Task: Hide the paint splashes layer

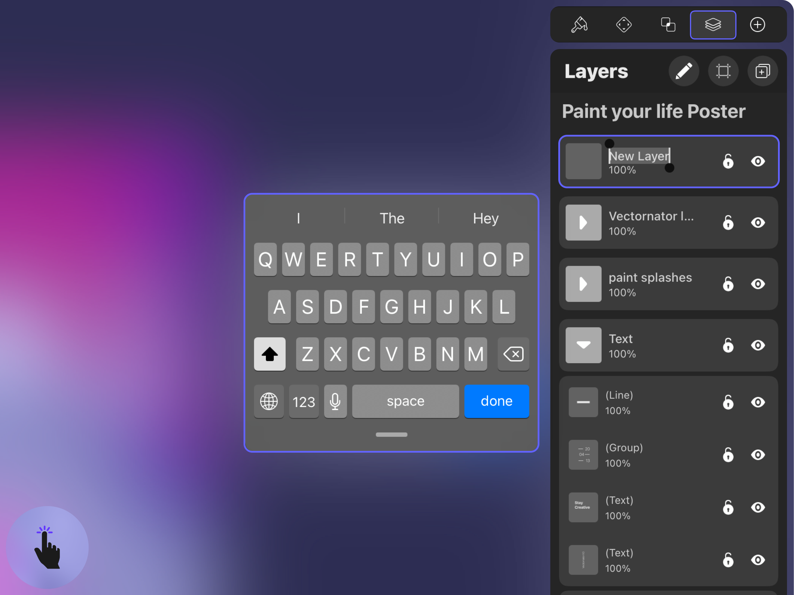Action: (758, 284)
